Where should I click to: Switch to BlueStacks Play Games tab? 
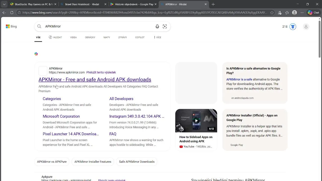[x=33, y=4]
